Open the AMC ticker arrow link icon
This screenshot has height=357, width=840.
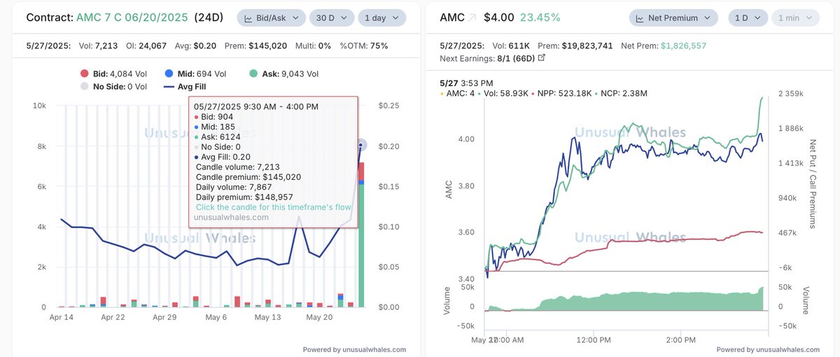472,17
